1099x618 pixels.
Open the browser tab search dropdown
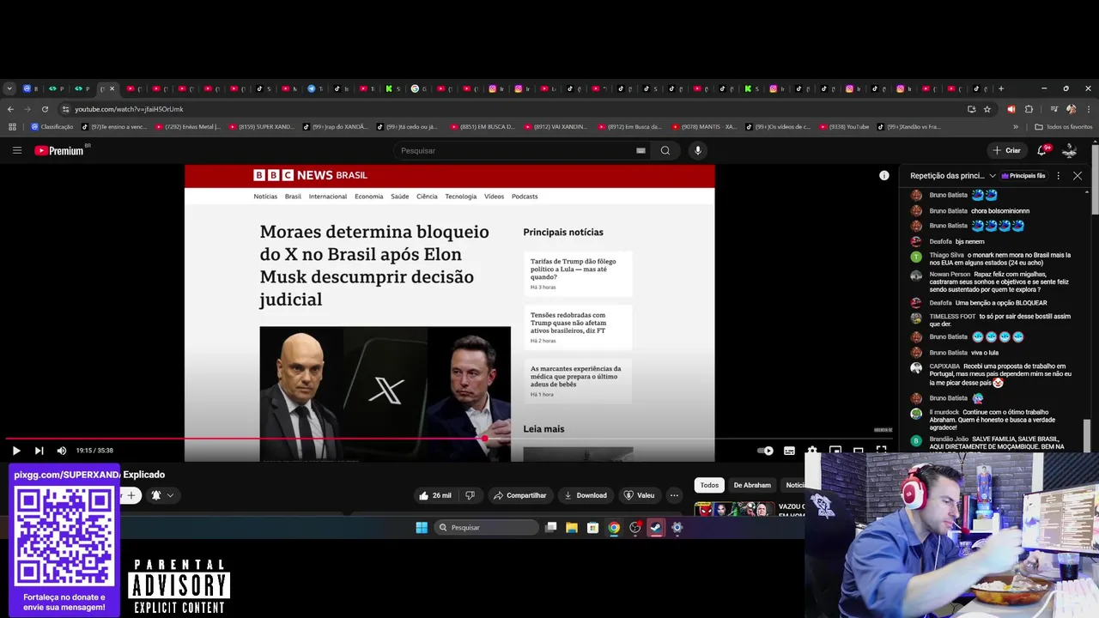point(9,88)
